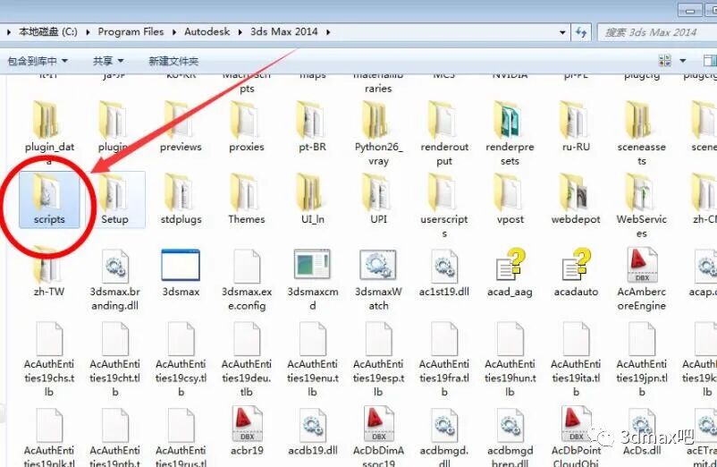The height and width of the screenshot is (467, 717).
Task: Select the acdb19.dll file
Action: tap(312, 431)
